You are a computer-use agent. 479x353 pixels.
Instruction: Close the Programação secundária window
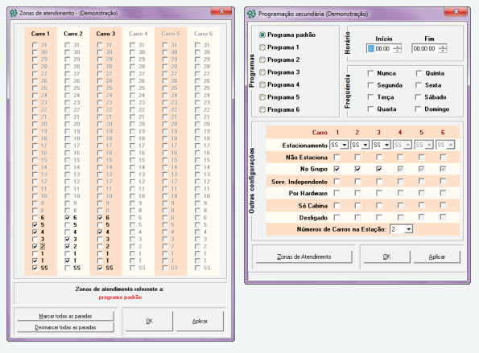point(456,12)
